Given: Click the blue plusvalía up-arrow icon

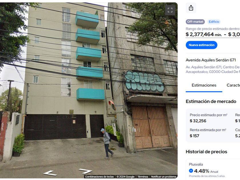Looking at the screenshot, I should click(191, 171).
